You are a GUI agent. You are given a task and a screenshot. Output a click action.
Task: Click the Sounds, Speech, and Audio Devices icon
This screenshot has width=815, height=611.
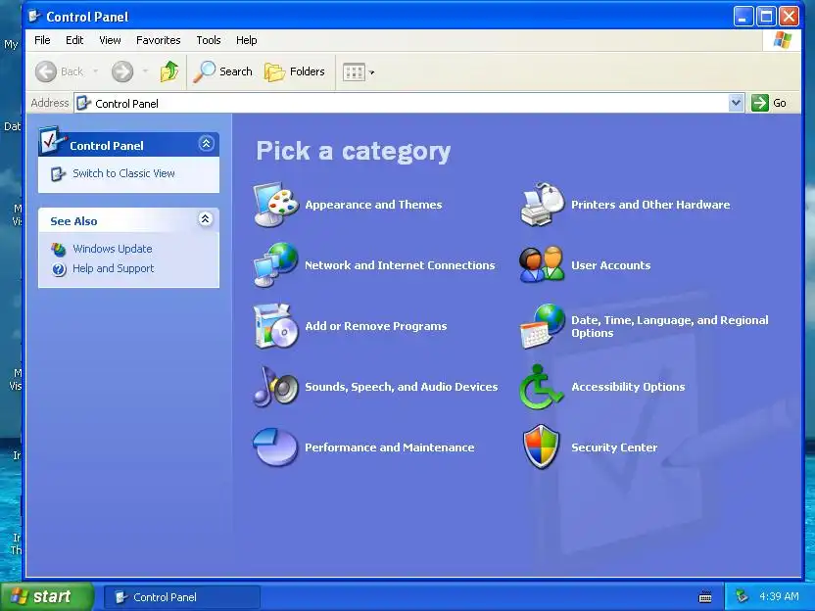[x=276, y=387]
